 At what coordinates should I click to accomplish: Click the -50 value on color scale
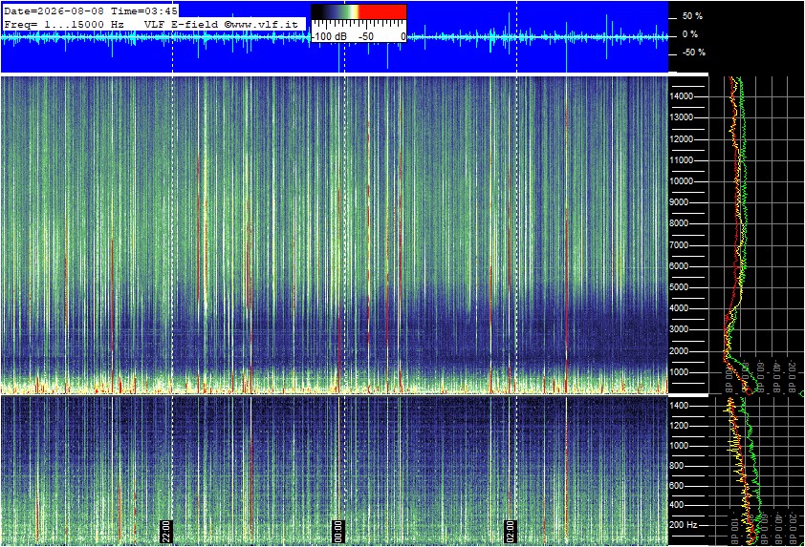[365, 37]
